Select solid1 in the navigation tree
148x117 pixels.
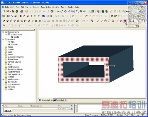click(x=16, y=37)
